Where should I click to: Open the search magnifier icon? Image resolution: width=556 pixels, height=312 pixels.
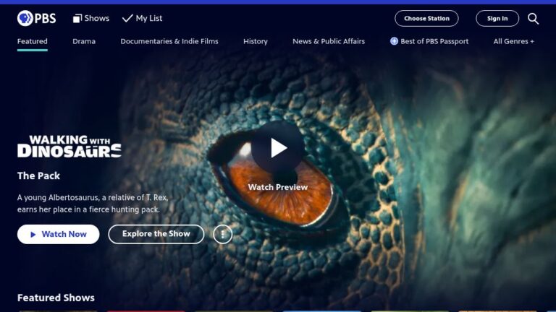coord(533,18)
